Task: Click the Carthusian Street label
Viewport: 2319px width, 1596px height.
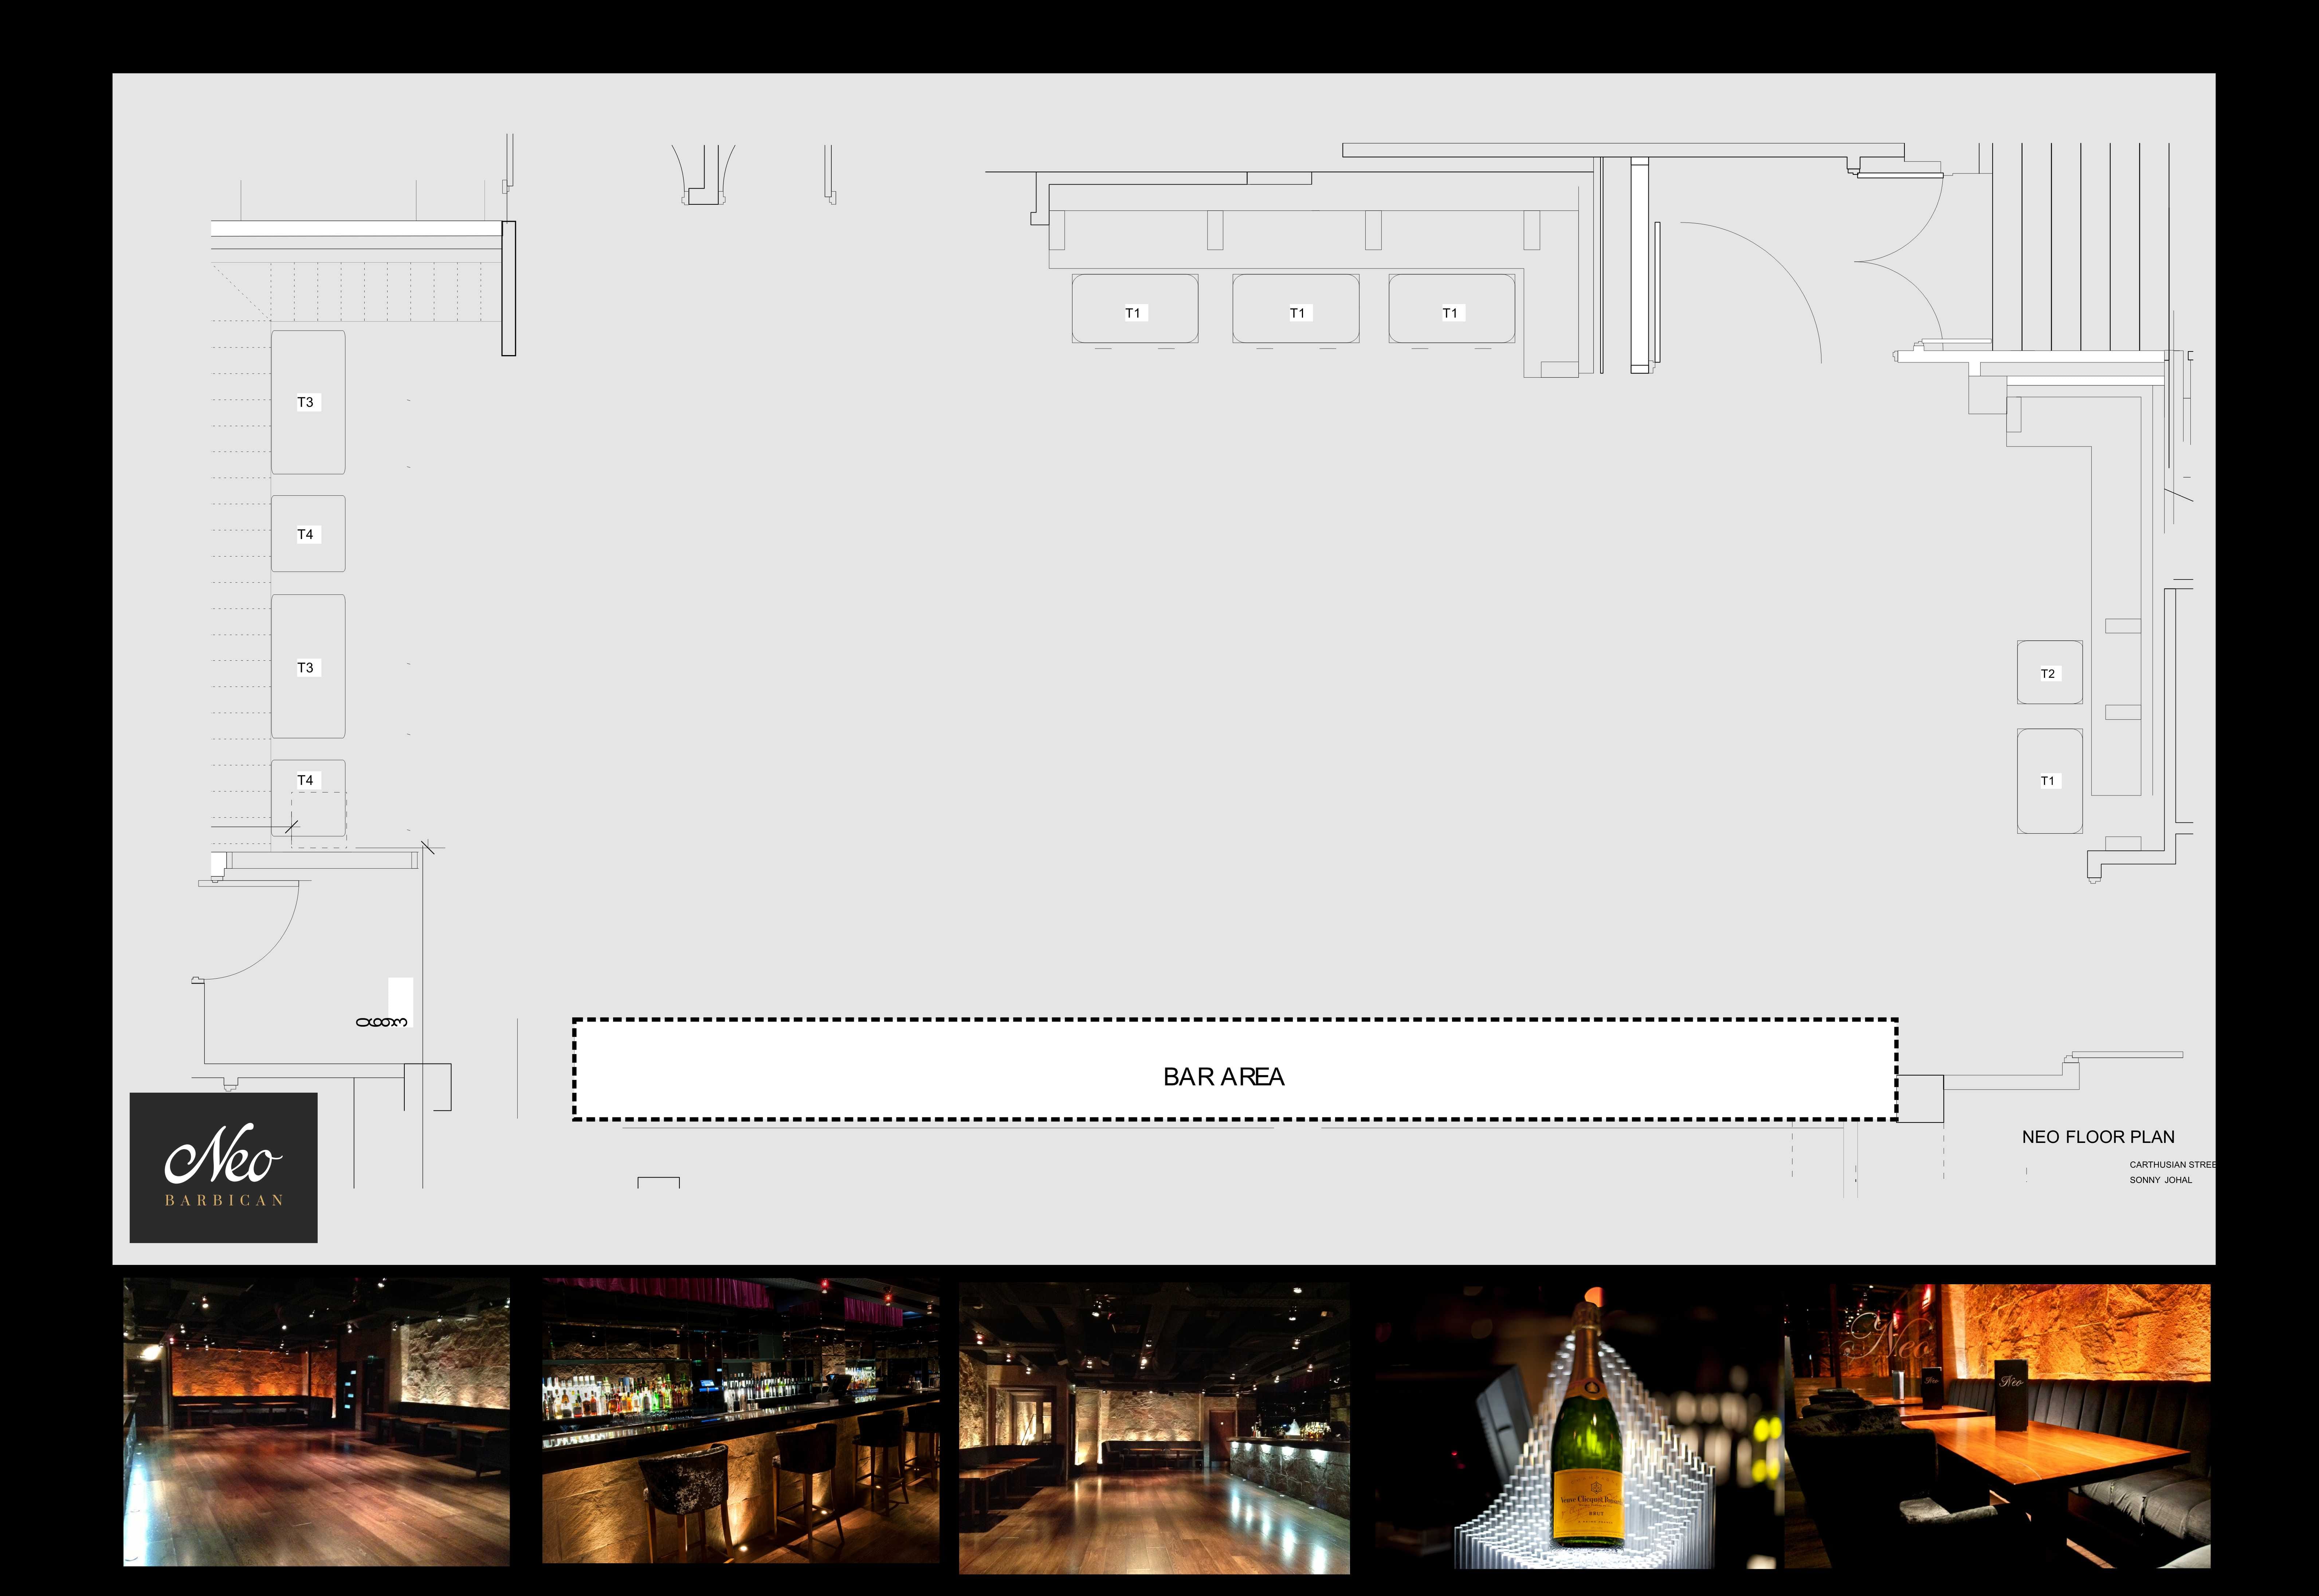Action: [2172, 1165]
